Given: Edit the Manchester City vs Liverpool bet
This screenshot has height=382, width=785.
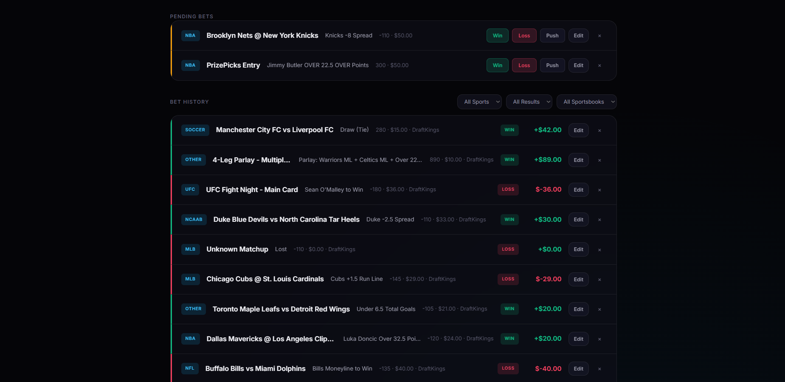Looking at the screenshot, I should (x=579, y=130).
